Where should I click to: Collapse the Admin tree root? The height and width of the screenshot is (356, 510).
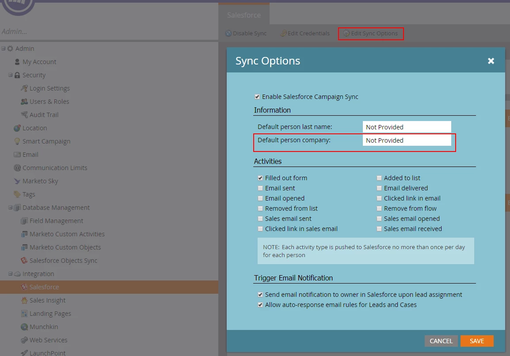[x=3, y=49]
